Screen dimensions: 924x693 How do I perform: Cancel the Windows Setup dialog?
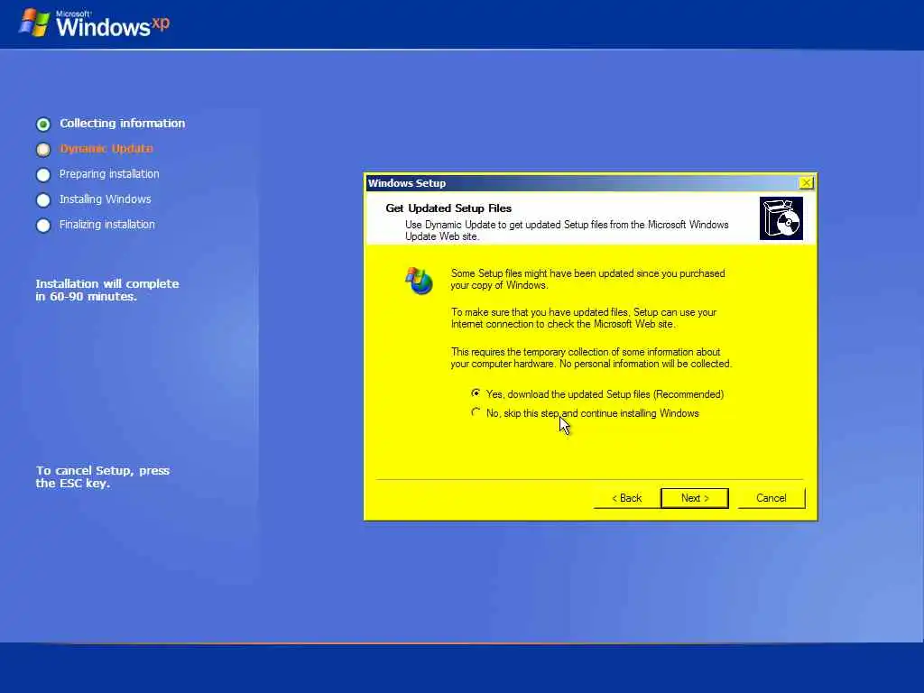point(771,498)
